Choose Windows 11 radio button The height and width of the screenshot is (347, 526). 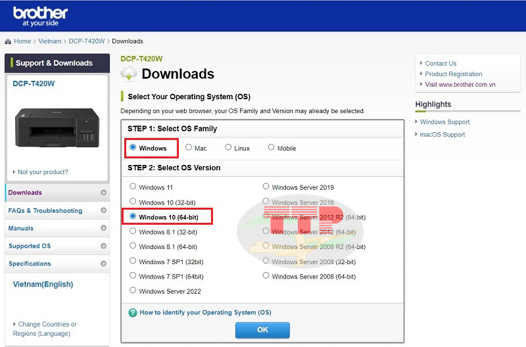[x=133, y=186]
